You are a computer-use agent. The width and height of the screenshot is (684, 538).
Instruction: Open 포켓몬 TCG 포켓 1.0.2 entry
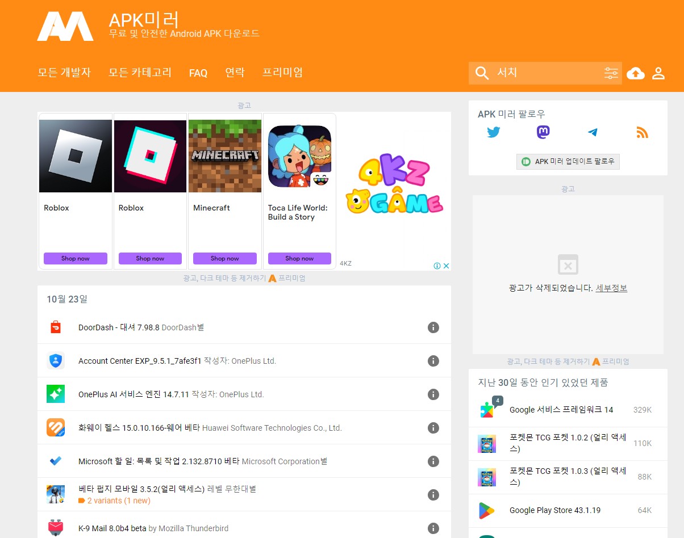coord(568,443)
